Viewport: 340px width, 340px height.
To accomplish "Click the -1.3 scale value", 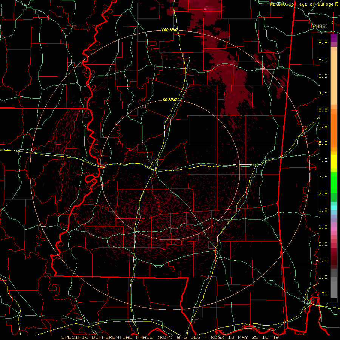I will tap(321, 278).
